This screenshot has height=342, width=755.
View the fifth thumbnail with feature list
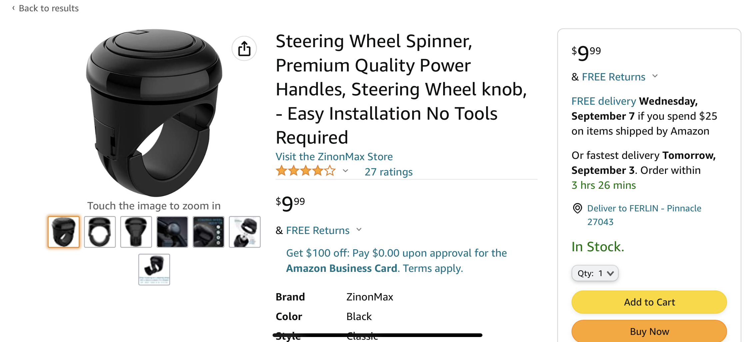coord(209,232)
